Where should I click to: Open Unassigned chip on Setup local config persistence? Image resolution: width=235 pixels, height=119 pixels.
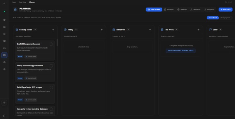coord(31,78)
